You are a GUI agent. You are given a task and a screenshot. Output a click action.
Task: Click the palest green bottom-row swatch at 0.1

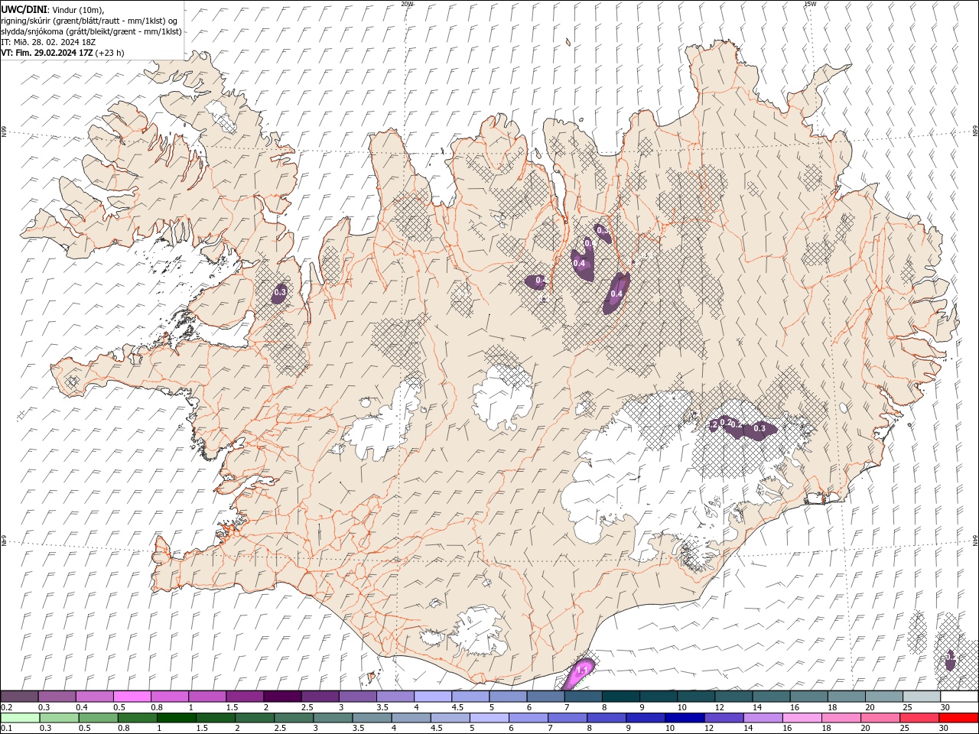pyautogui.click(x=20, y=718)
